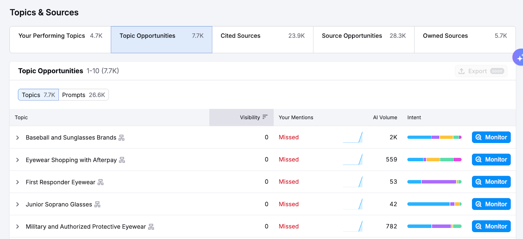Screen dimensions: 523x239
Task: Click the intent color bar for Junior Soprano Glasses
Action: tap(434, 204)
